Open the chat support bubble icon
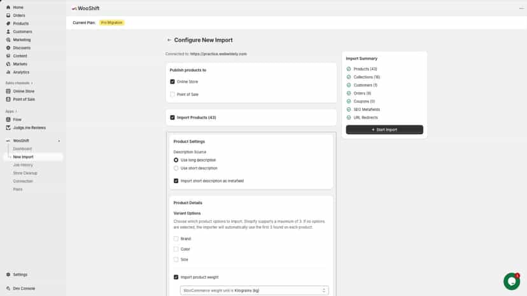 click(512, 281)
